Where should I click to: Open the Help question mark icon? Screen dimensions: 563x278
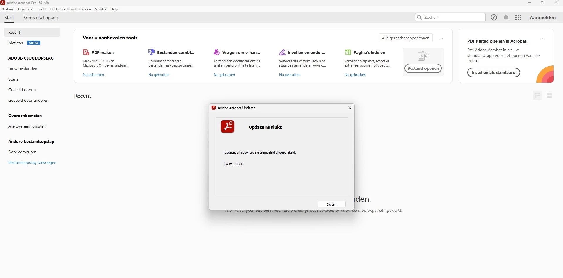[x=494, y=17]
